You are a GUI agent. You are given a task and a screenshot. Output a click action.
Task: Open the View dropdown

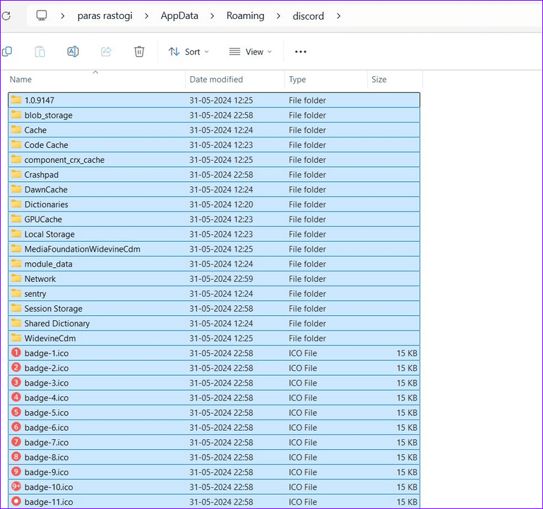pos(251,52)
